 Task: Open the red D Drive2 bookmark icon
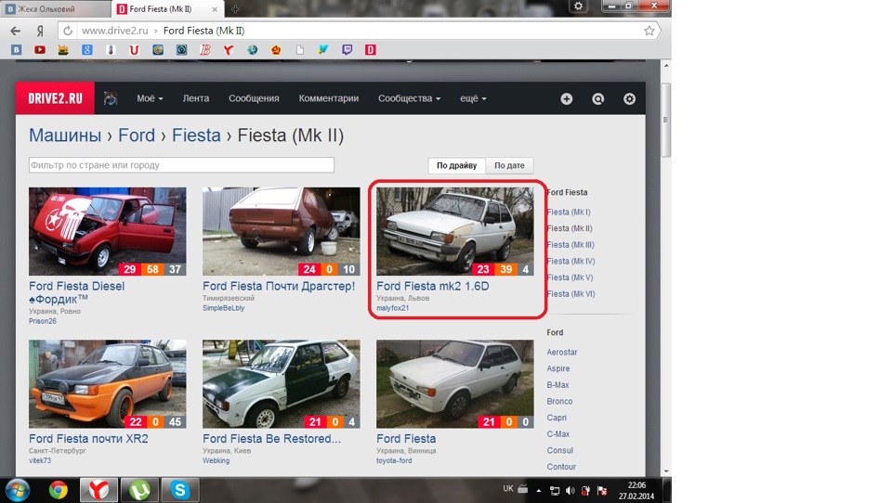371,50
